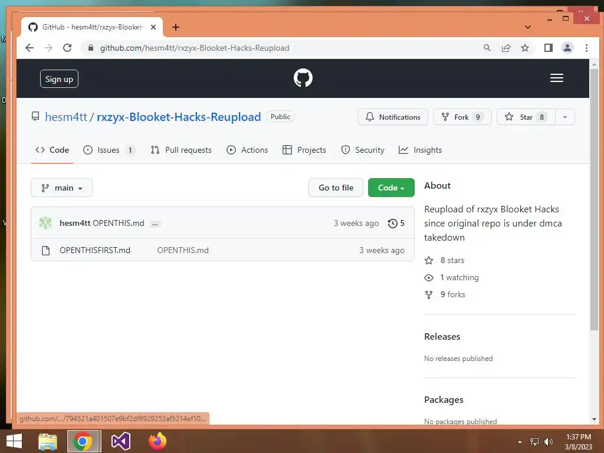This screenshot has height=453, width=604.
Task: Switch to the Issues tab
Action: (109, 150)
